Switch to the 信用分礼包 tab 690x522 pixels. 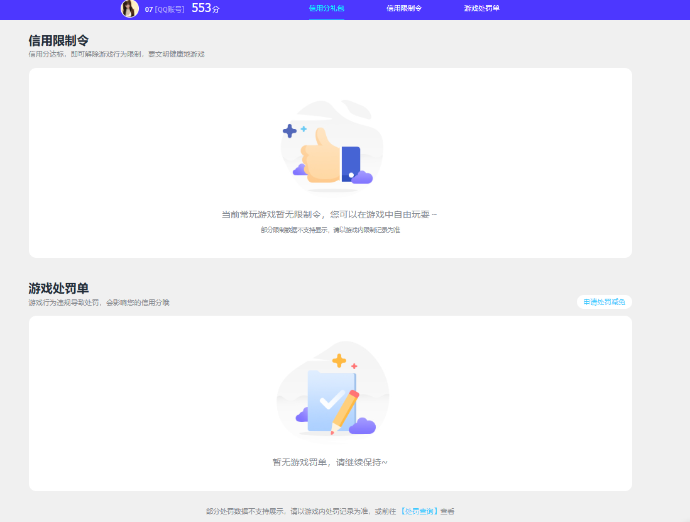[x=326, y=9]
